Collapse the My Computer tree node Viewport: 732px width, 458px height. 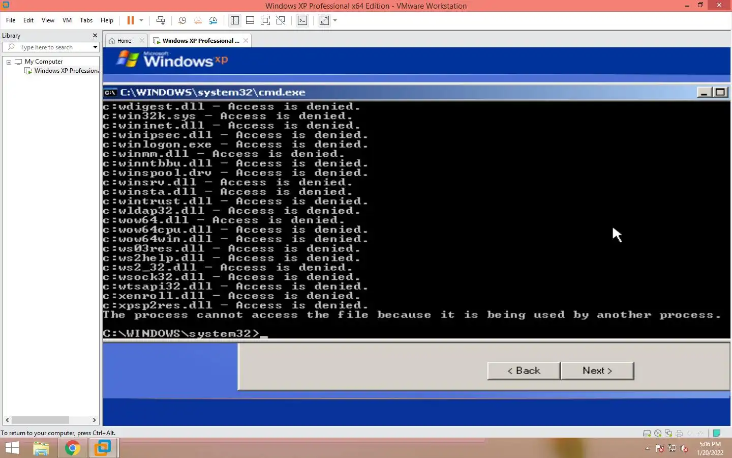point(9,62)
